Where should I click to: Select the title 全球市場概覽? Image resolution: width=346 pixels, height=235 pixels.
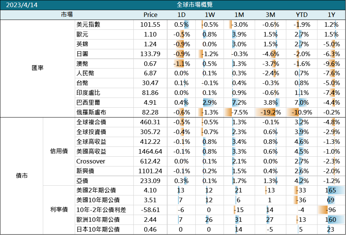[x=195, y=5]
